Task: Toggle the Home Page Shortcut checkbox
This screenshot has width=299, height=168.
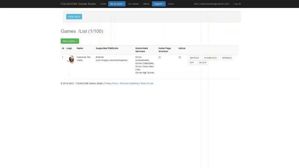Action: pyautogui.click(x=160, y=57)
